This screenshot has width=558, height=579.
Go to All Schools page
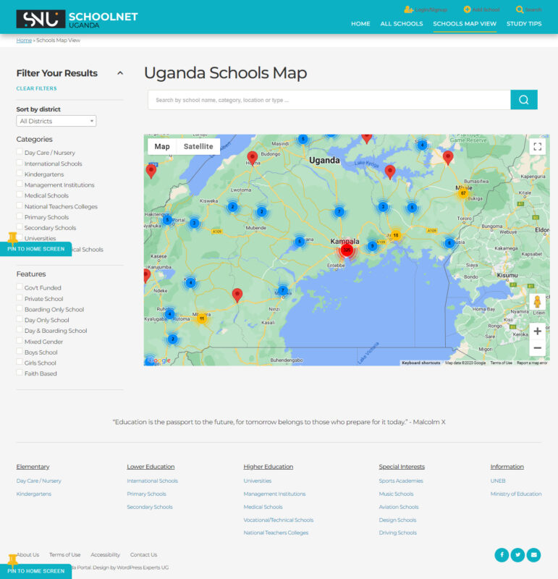(401, 24)
